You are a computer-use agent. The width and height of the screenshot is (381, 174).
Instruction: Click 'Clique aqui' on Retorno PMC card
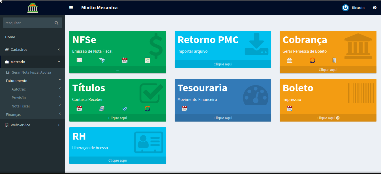pos(223,64)
